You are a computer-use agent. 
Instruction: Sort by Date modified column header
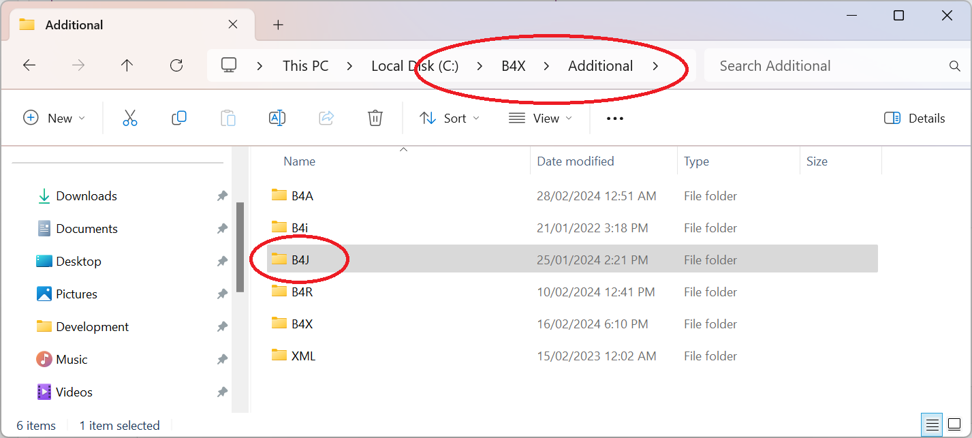(576, 161)
